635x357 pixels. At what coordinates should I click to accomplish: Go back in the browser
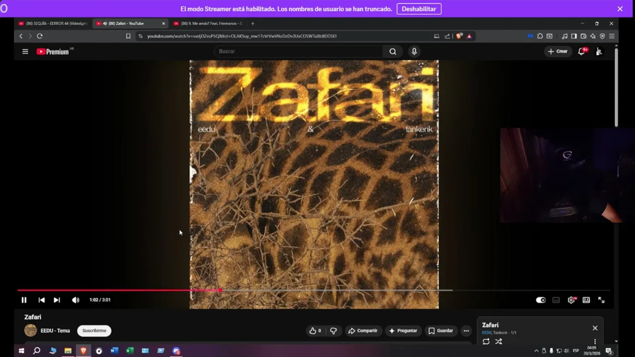[21, 36]
